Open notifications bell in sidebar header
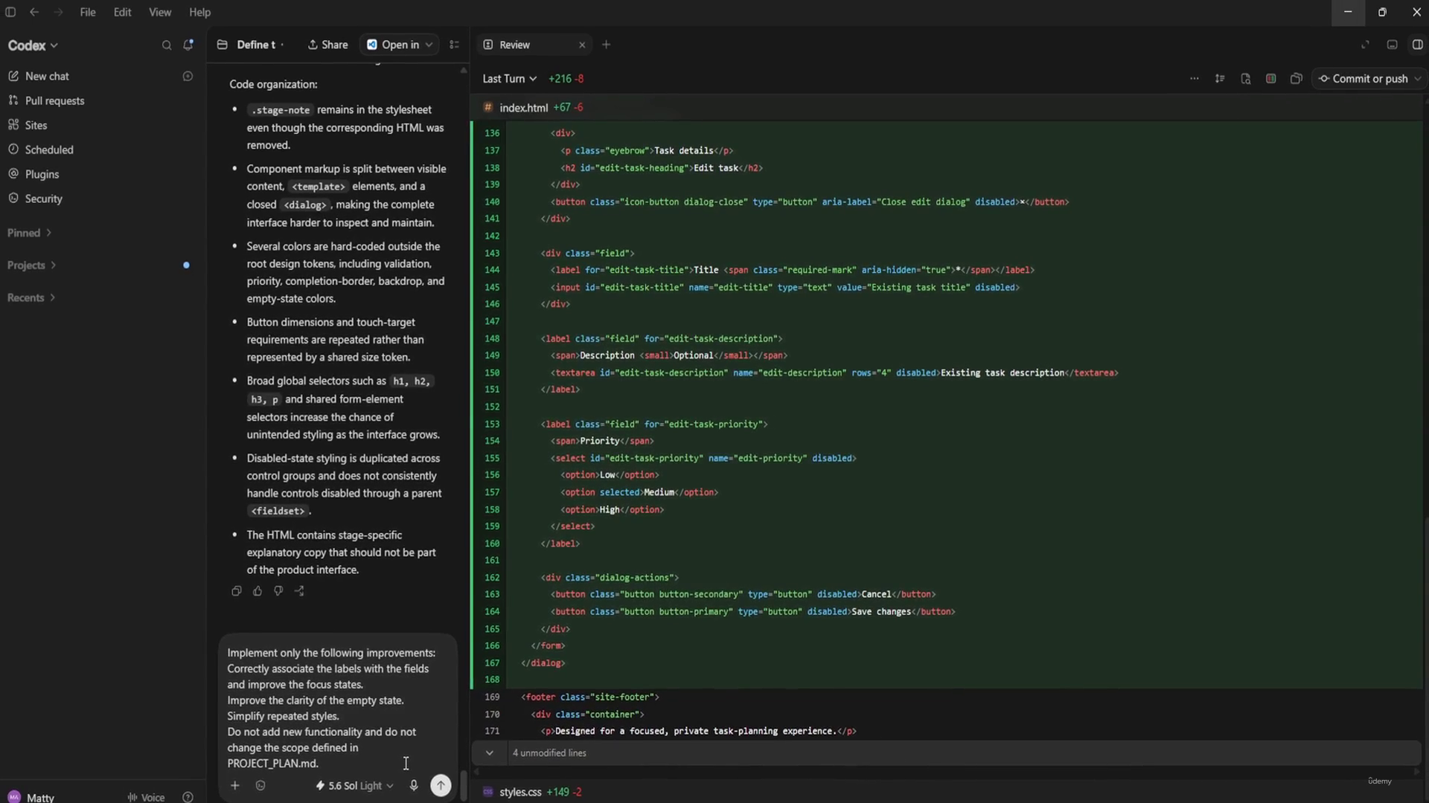The width and height of the screenshot is (1429, 803). point(188,45)
